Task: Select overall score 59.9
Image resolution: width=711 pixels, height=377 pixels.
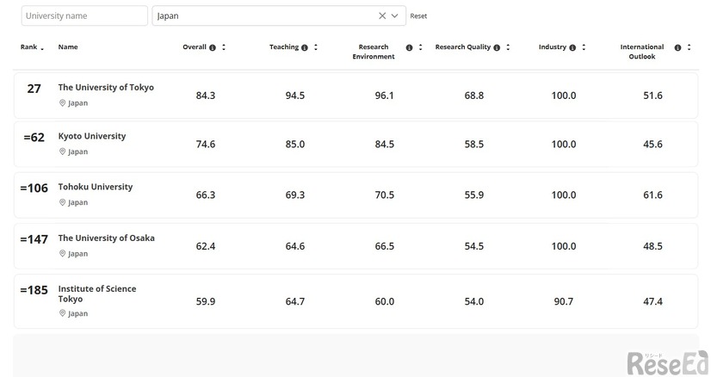Action: [x=206, y=302]
